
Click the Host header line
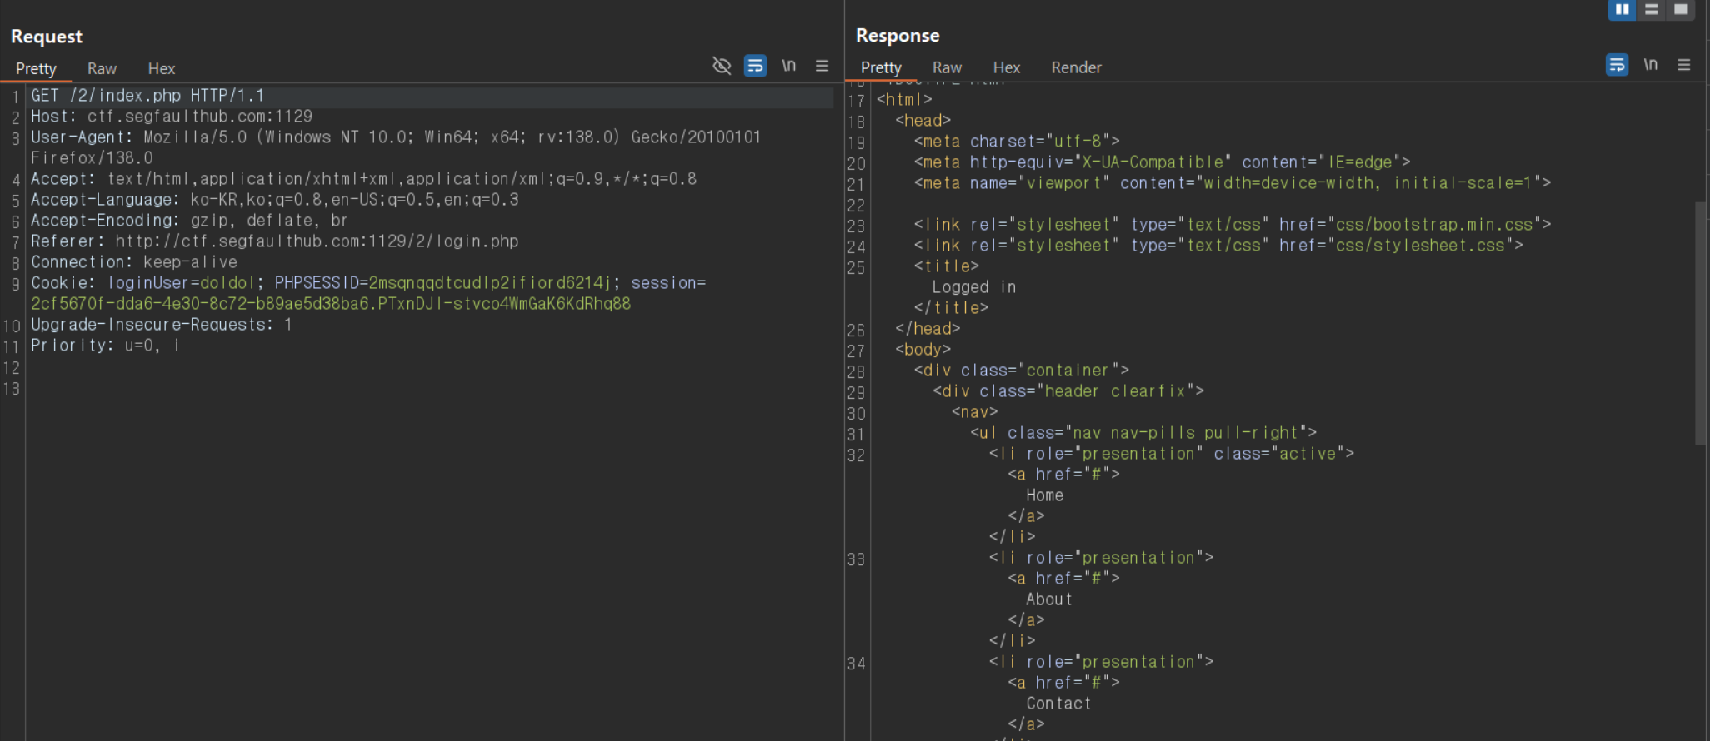coord(172,117)
